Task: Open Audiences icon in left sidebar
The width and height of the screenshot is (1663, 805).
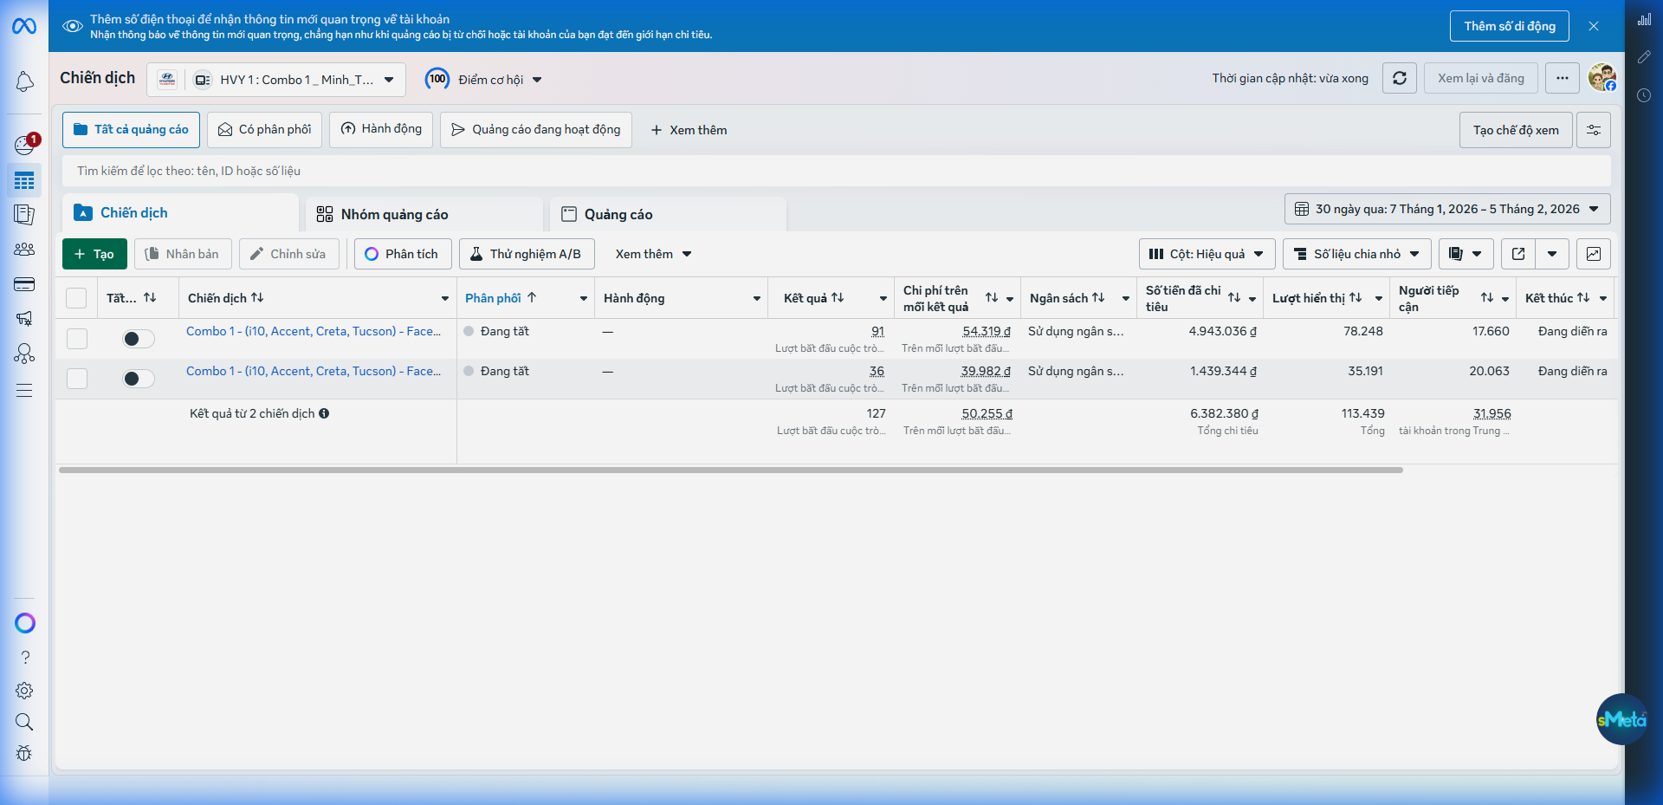Action: tap(24, 250)
